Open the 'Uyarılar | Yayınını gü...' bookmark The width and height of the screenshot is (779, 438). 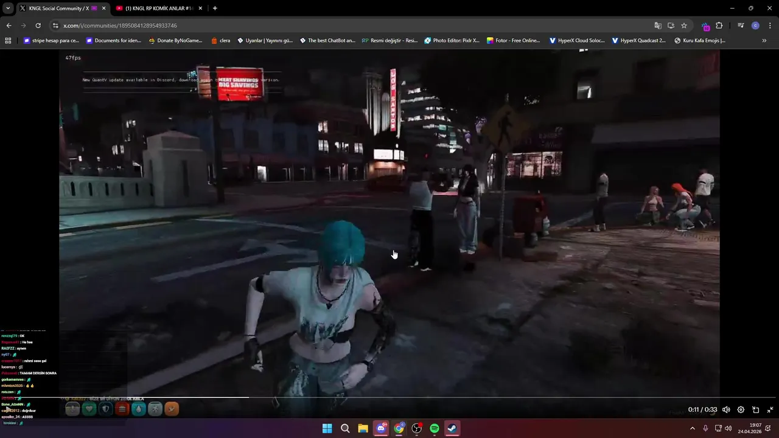[x=265, y=41]
